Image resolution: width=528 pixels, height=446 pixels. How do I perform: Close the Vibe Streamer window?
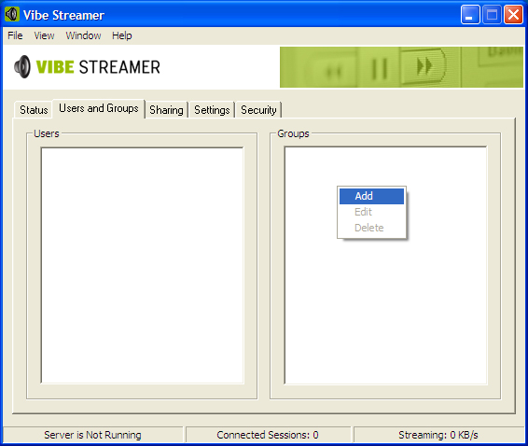click(x=513, y=15)
